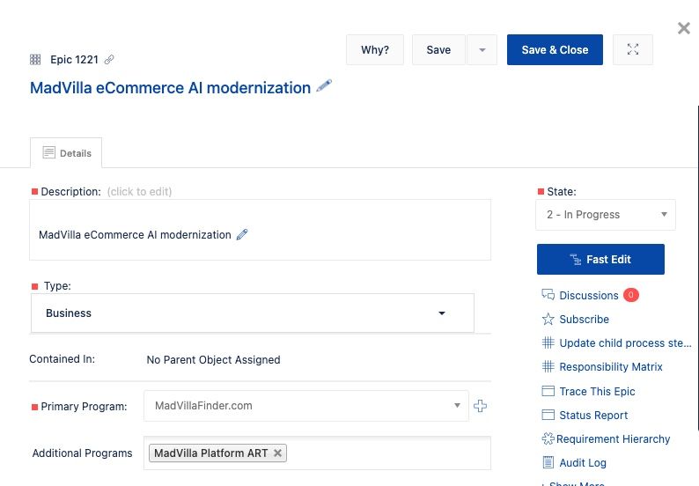Viewport: 699px width, 486px height.
Task: Toggle the fullscreen expand icon
Action: coord(633,49)
